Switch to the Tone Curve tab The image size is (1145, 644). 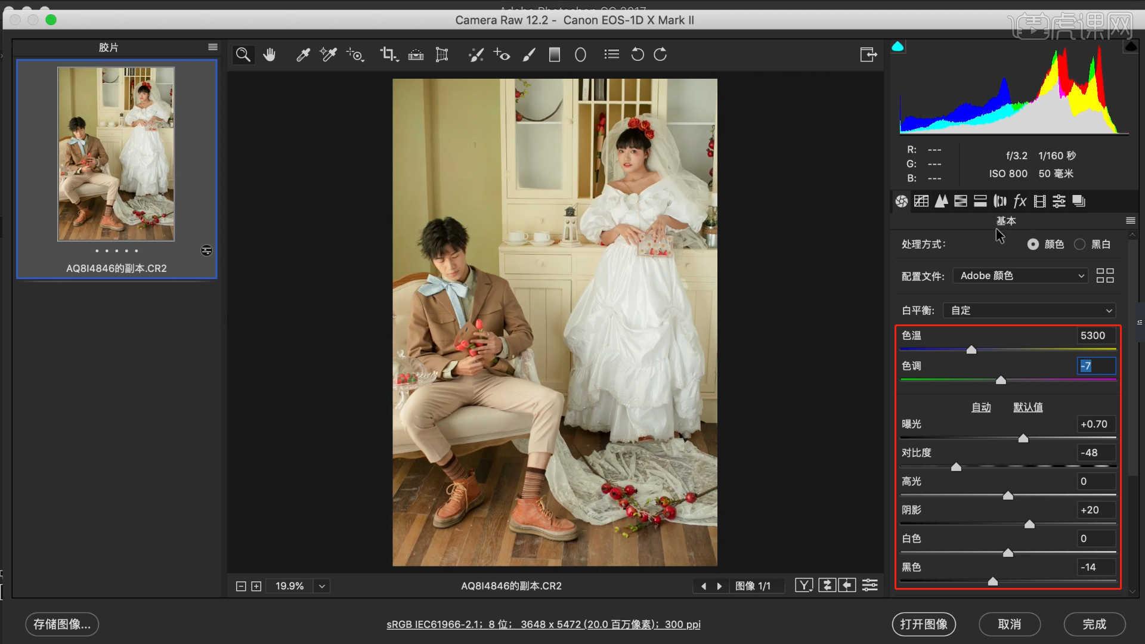(x=921, y=201)
